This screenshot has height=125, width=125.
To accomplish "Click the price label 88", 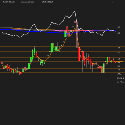I will (x=118, y=27).
